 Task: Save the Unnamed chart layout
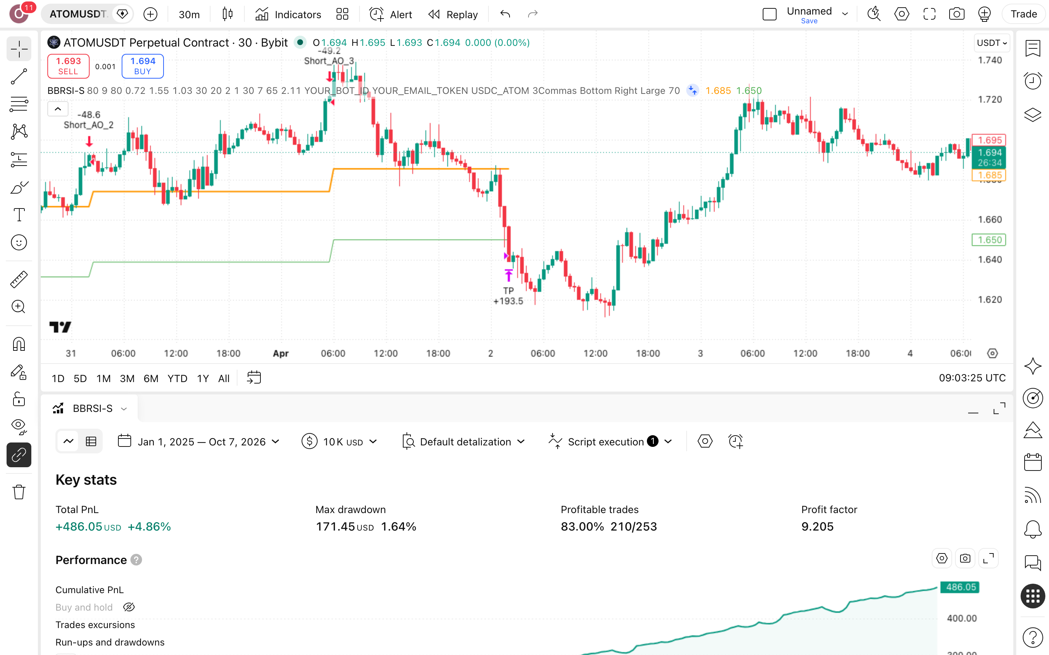tap(809, 21)
